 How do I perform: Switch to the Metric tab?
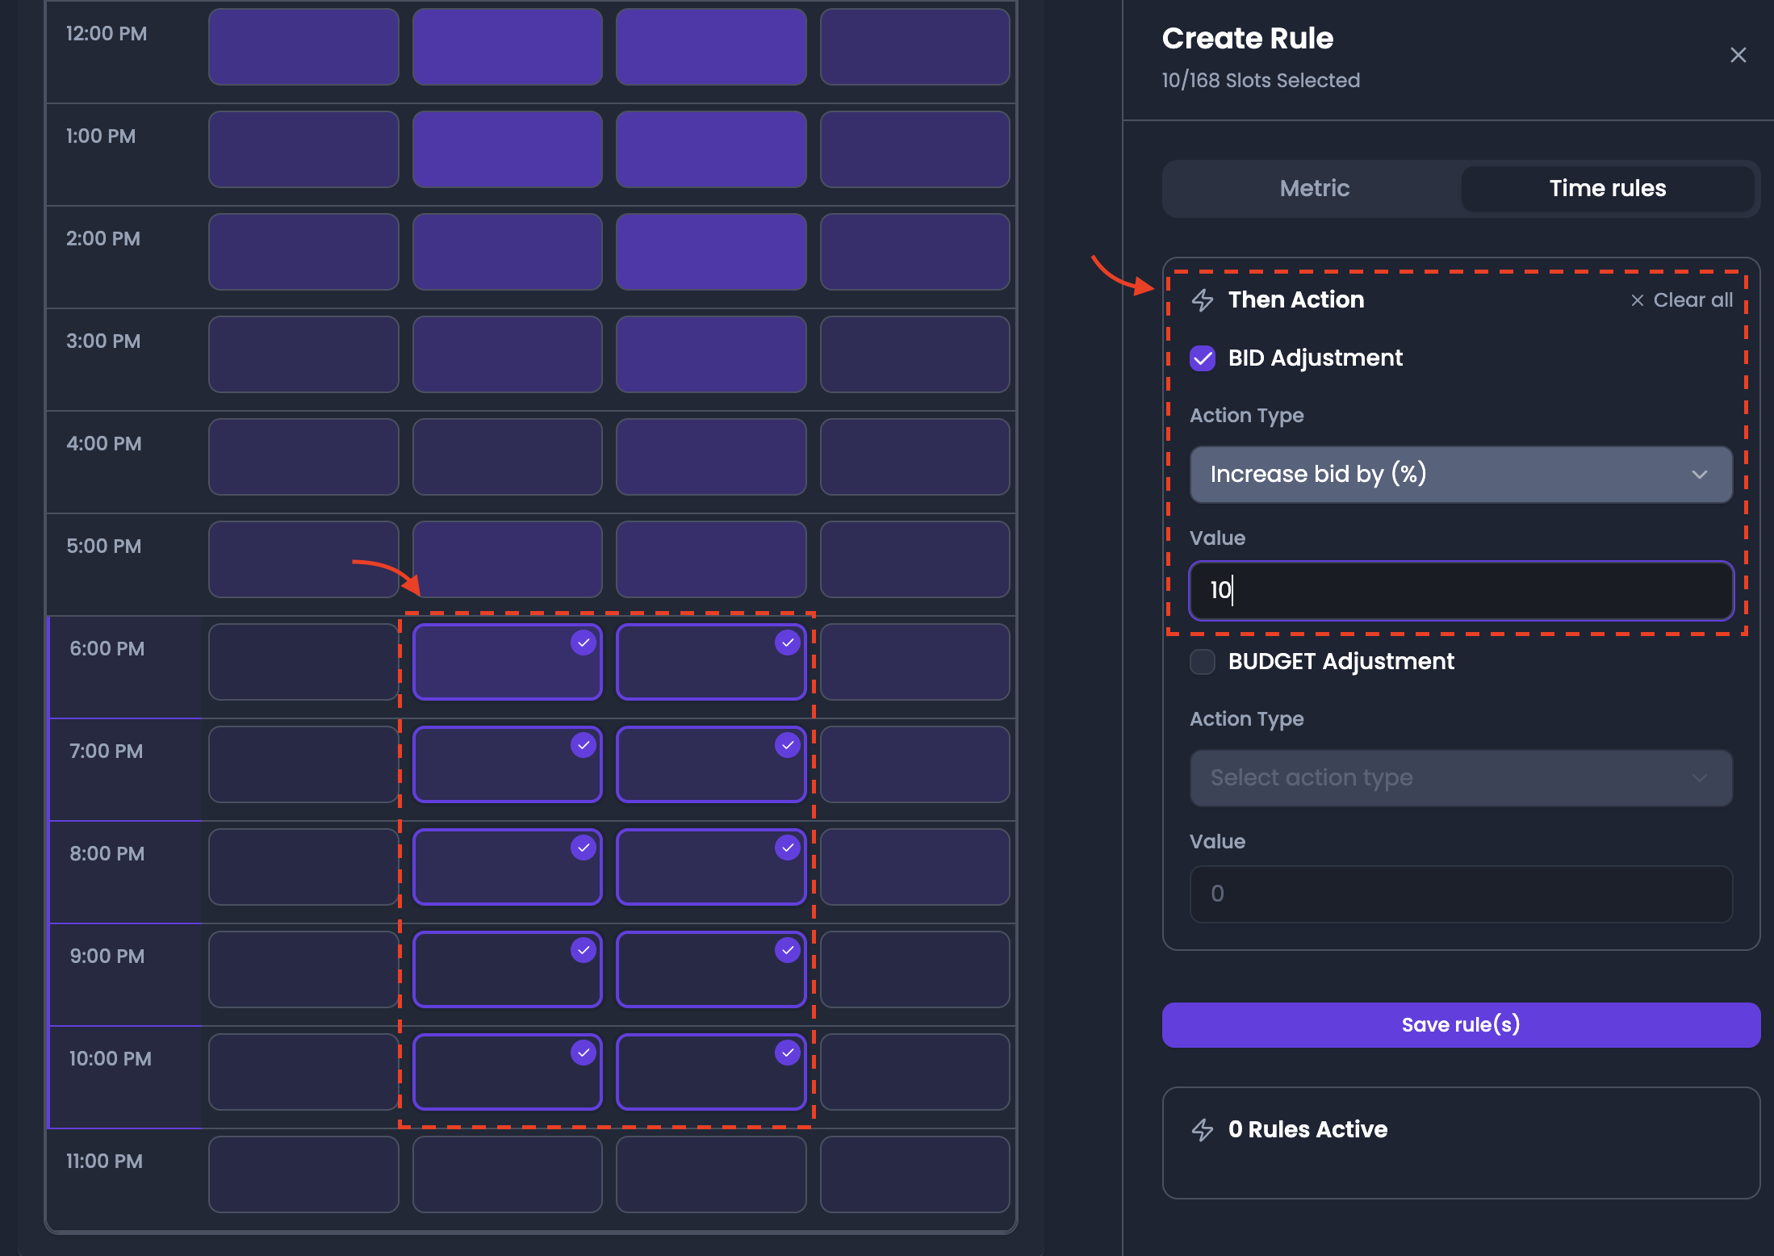pyautogui.click(x=1314, y=188)
